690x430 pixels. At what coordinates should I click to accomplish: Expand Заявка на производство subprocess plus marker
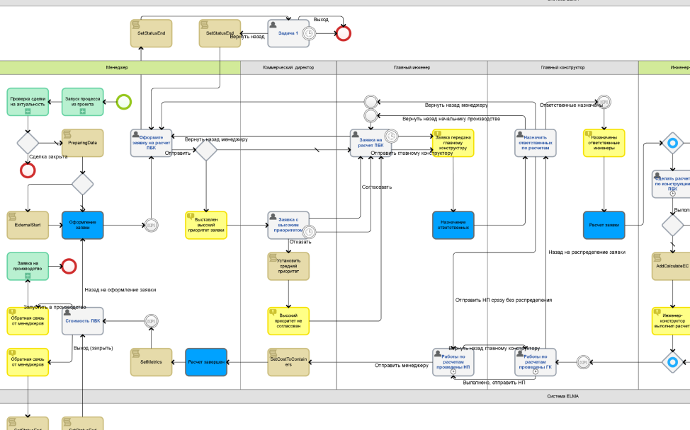28,277
